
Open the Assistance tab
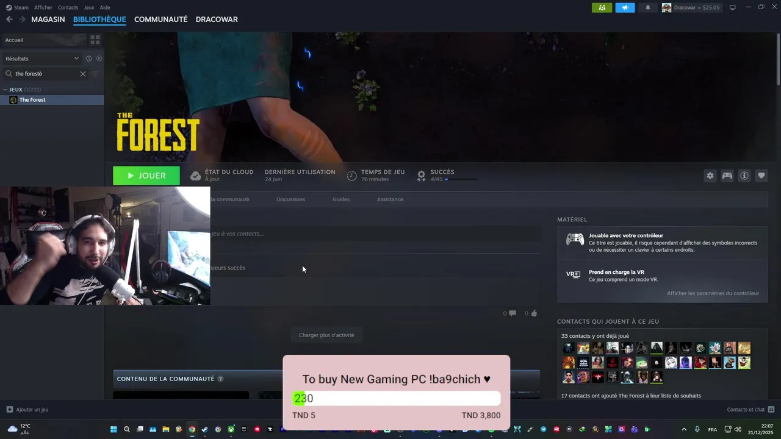(x=390, y=199)
